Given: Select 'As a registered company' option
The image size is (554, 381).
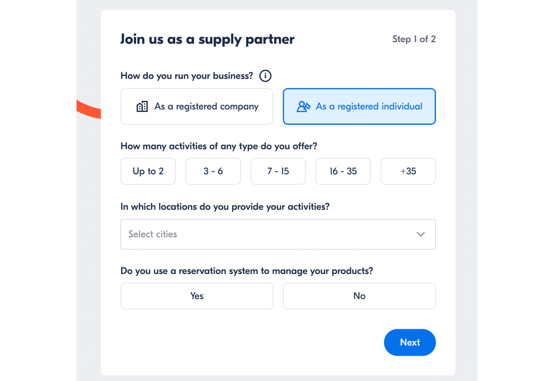Looking at the screenshot, I should (x=196, y=106).
